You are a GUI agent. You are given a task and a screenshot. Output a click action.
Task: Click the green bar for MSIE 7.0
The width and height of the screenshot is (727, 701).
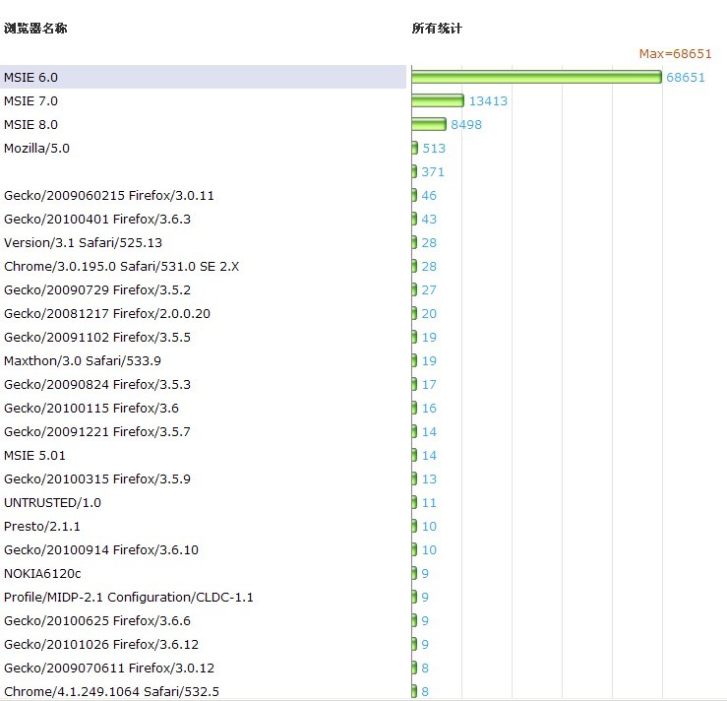click(438, 100)
